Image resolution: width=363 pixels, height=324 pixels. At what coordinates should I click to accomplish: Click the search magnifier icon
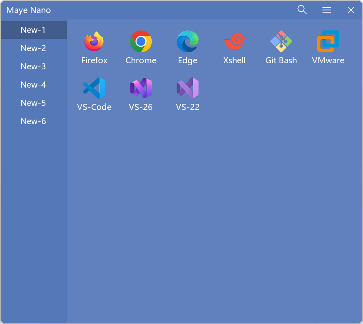coord(302,10)
